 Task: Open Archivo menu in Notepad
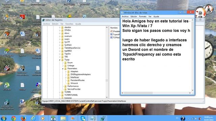pos(125,16)
